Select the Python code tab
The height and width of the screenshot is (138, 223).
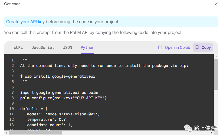87,47
